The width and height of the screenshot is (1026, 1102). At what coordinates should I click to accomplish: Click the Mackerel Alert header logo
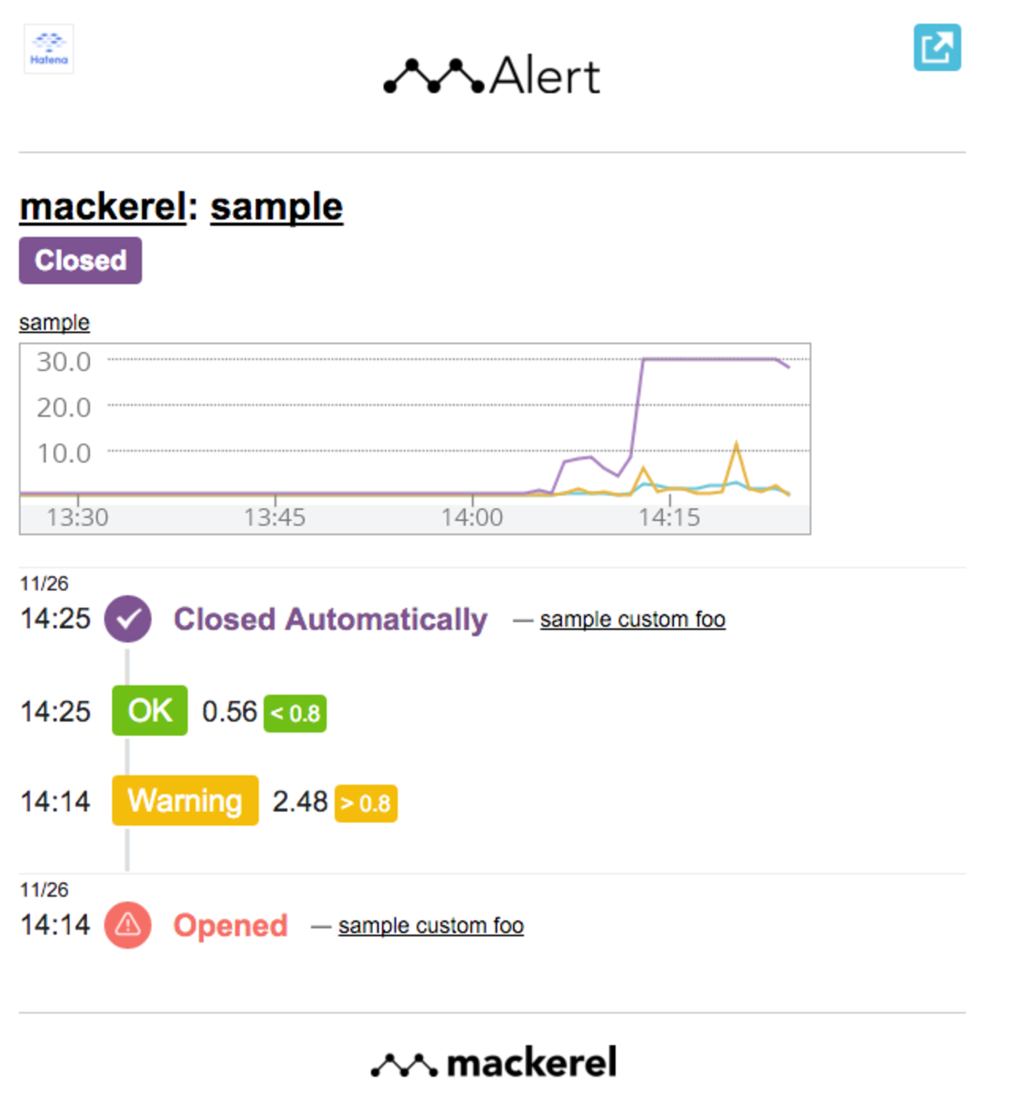(x=492, y=77)
